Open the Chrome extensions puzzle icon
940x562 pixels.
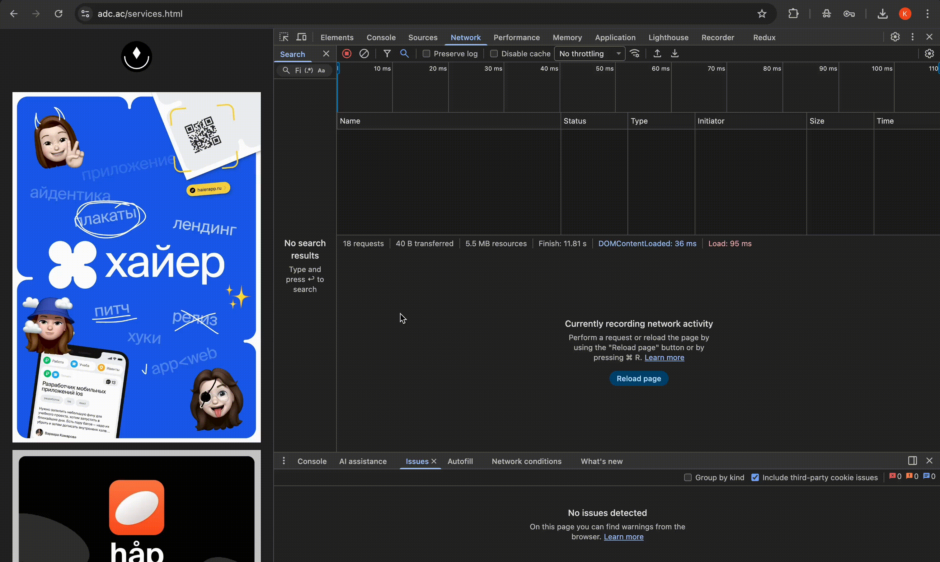[x=793, y=14]
